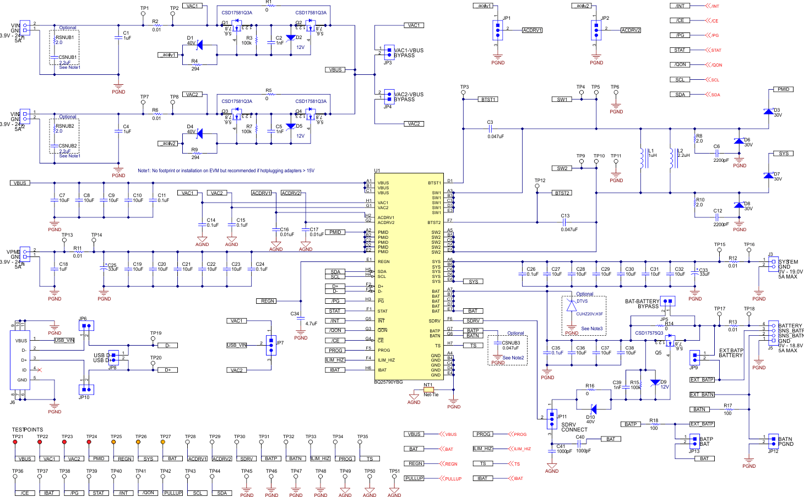The image size is (804, 497).
Task: Select Zener diode D2 12V symbol
Action: [x=290, y=37]
